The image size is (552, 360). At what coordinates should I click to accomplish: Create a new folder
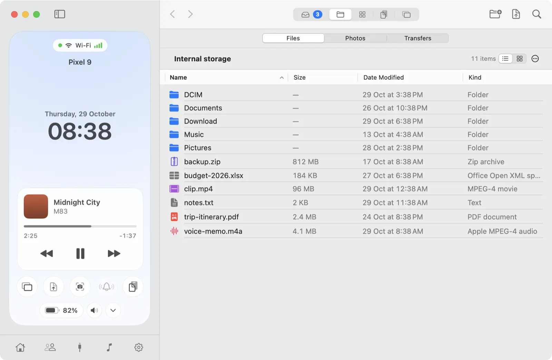(x=495, y=14)
